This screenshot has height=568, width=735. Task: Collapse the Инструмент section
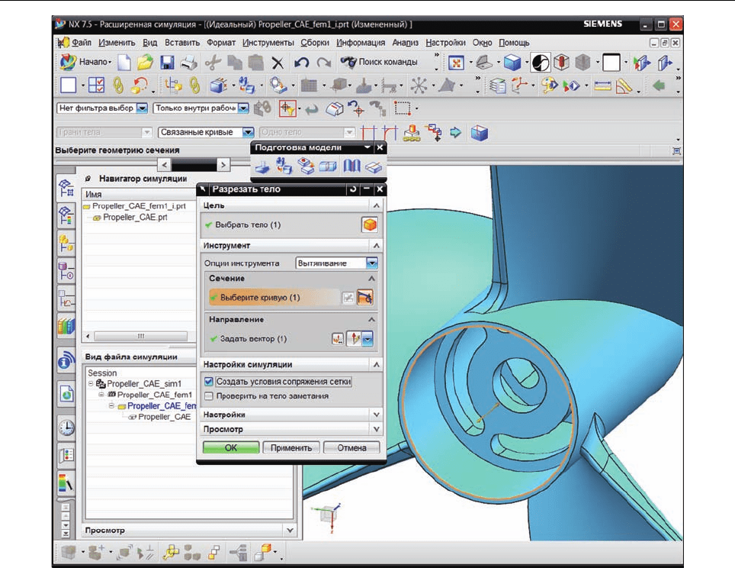click(x=376, y=246)
